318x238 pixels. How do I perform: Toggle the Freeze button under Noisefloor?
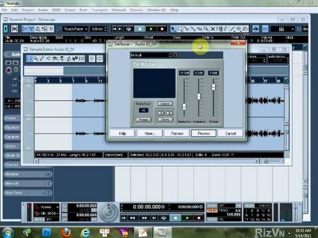tap(143, 119)
